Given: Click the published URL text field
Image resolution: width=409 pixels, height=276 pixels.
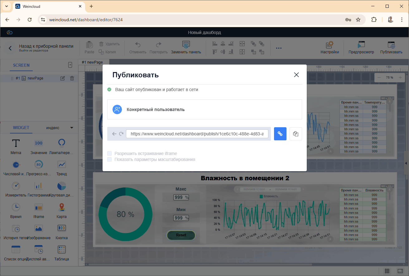Looking at the screenshot, I should click(197, 134).
